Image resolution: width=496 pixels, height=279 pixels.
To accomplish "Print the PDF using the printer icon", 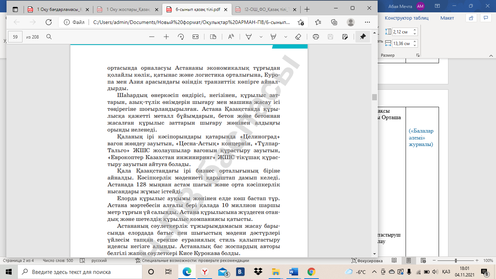I will tap(316, 37).
